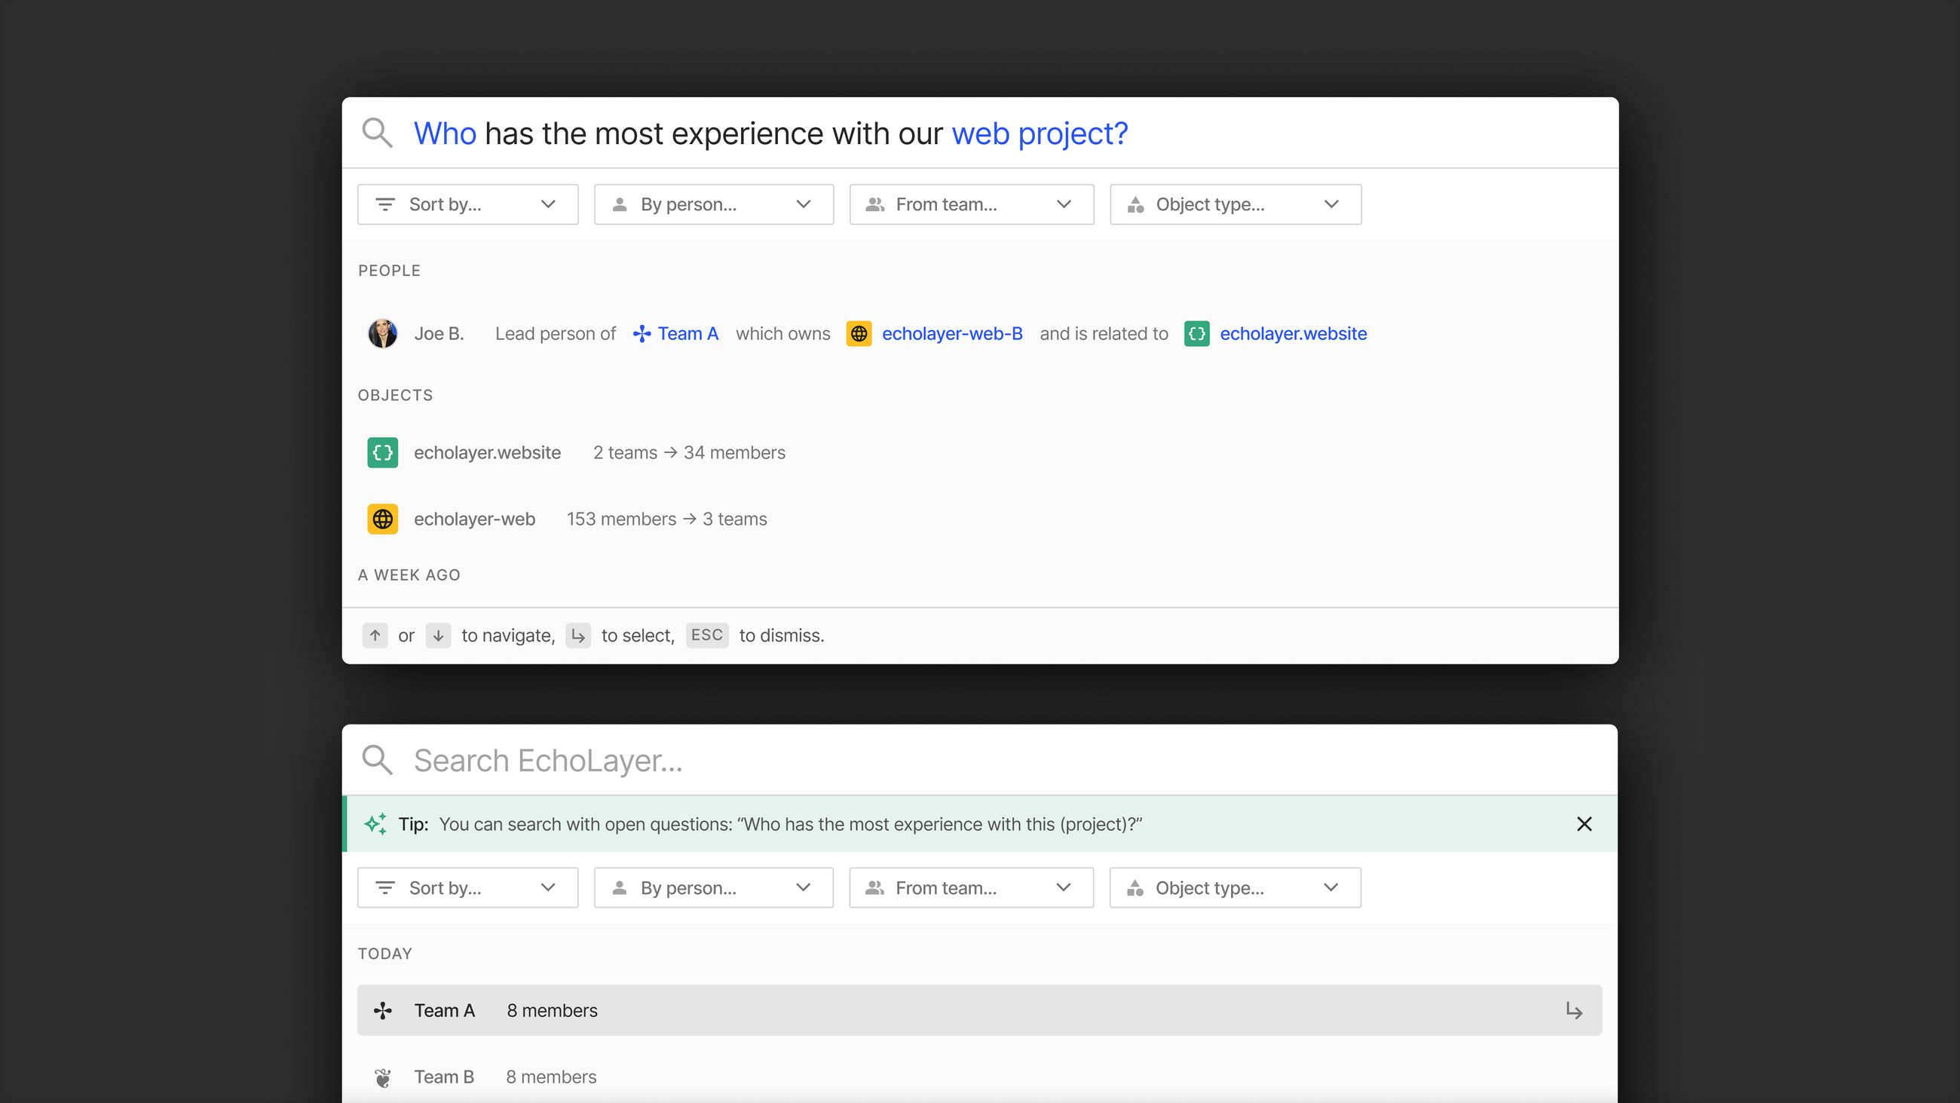Click the sparkle Tip icon in green banner
Image resolution: width=1960 pixels, height=1103 pixels.
(x=375, y=823)
